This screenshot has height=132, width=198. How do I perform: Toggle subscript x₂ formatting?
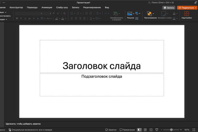pos(38,18)
